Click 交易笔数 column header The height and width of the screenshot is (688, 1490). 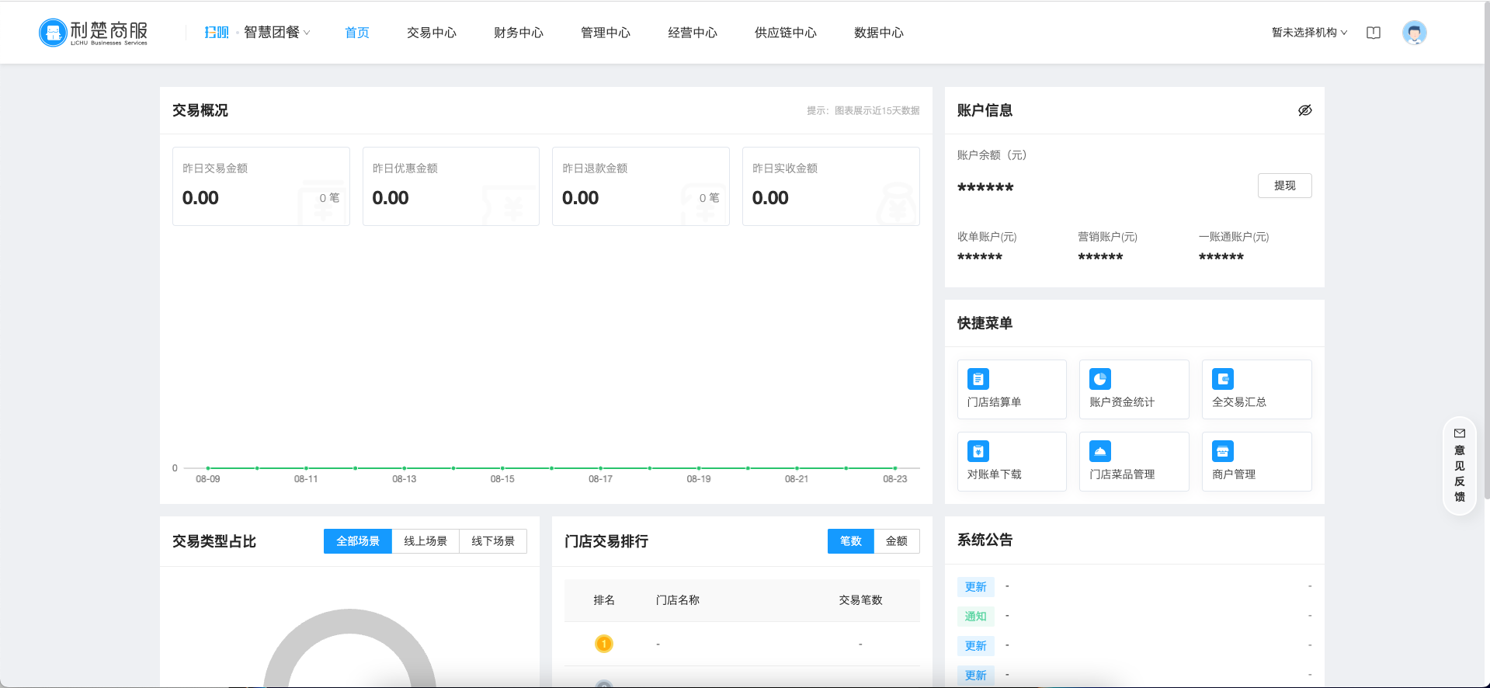pos(860,600)
